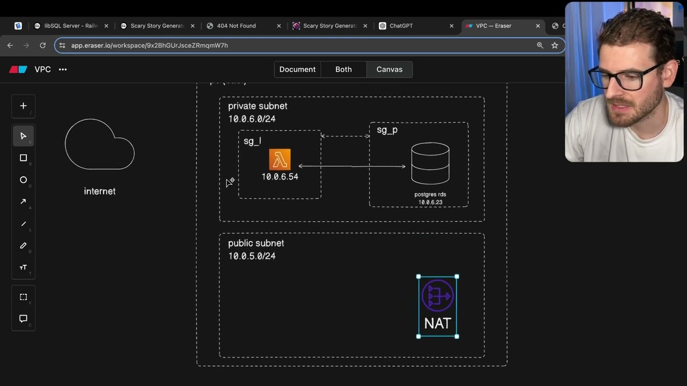
Task: Open the VPC file options menu
Action: [x=63, y=70]
